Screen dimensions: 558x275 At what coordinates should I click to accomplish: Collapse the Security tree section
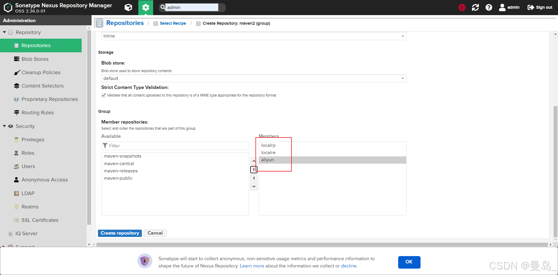click(x=4, y=126)
